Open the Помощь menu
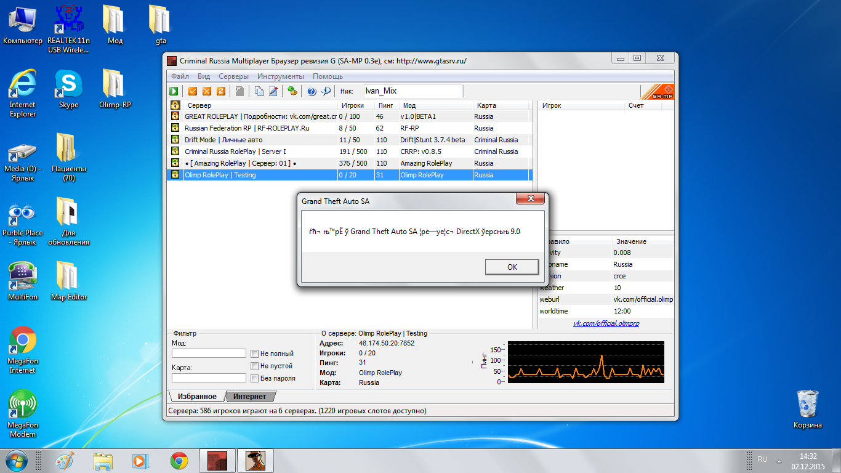841x473 pixels. pos(328,76)
